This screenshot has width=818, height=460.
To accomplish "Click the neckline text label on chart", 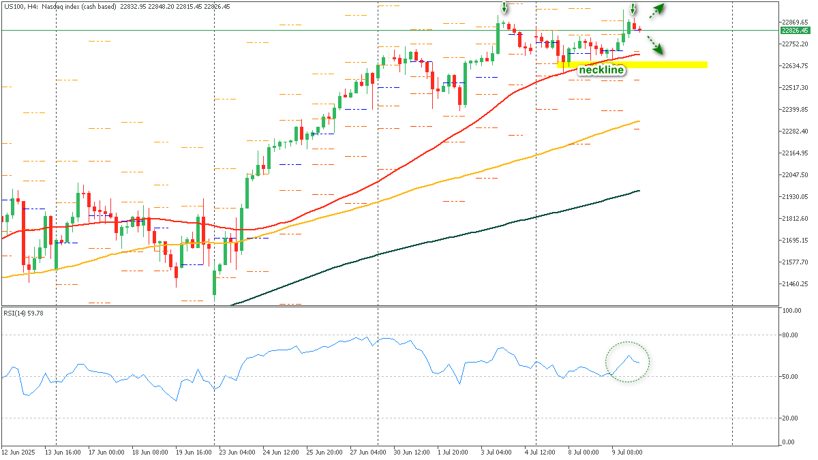I will point(602,70).
